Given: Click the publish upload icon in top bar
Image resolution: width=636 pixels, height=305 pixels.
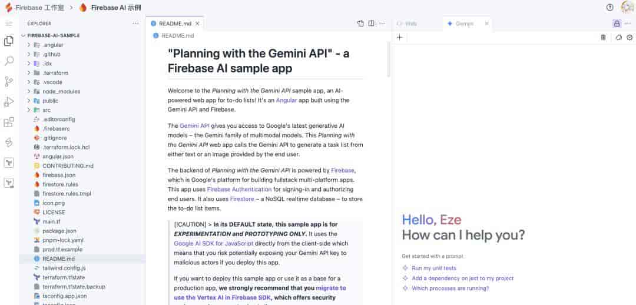Looking at the screenshot, I should pyautogui.click(x=609, y=7).
